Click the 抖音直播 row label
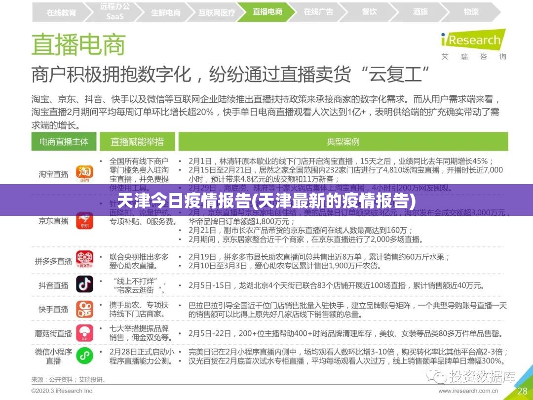The image size is (533, 400). [x=53, y=285]
